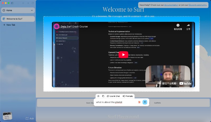Click the Surf Playground heading

(x=123, y=117)
